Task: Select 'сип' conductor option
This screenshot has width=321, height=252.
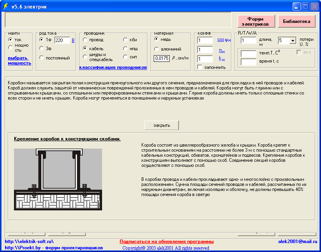Action: [x=125, y=57]
